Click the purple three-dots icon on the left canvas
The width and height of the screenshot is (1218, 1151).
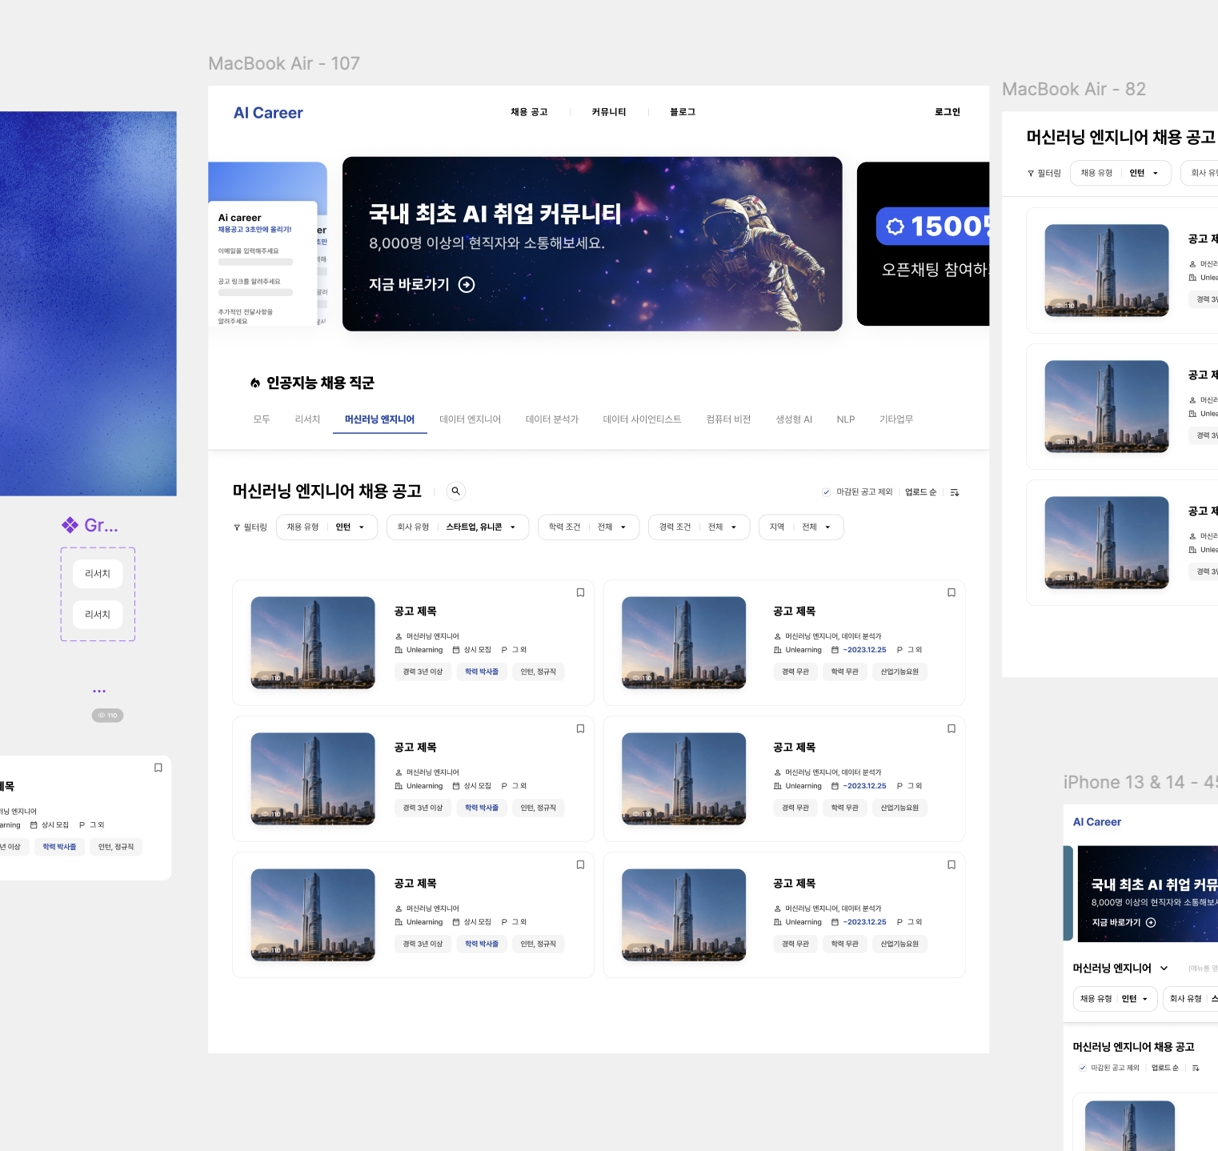pos(99,691)
